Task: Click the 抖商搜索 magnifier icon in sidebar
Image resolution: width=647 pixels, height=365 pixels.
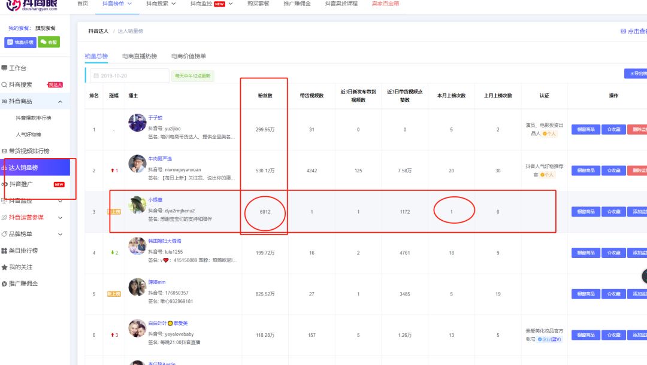Action: (x=4, y=84)
